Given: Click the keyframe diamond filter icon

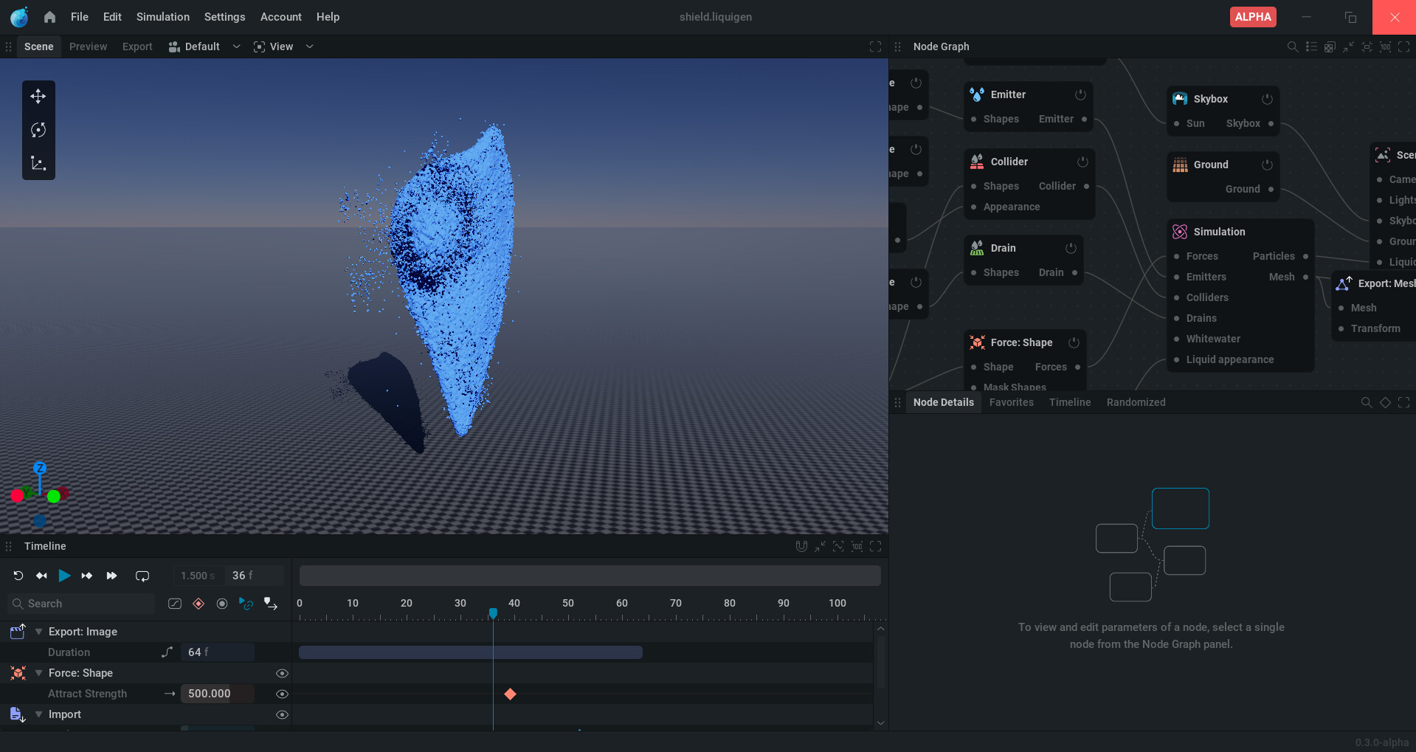Looking at the screenshot, I should [198, 604].
